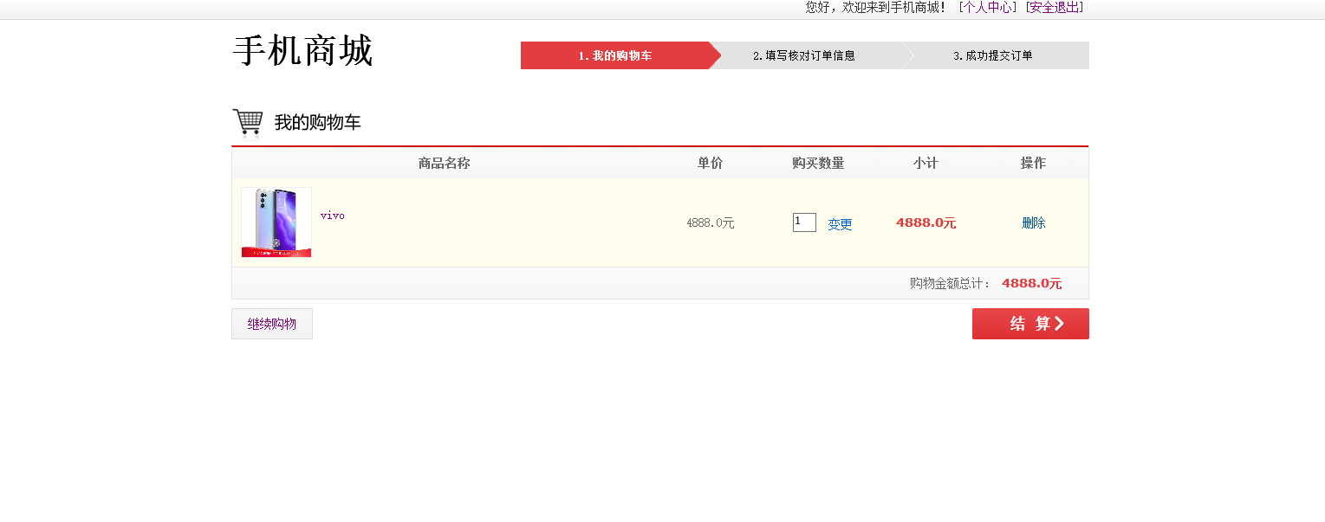The image size is (1325, 522).
Task: Open the 个人中心 link
Action: [x=988, y=7]
